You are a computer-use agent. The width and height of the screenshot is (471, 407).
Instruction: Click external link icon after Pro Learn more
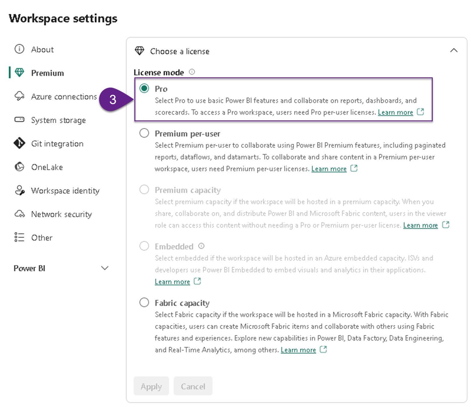tap(420, 112)
